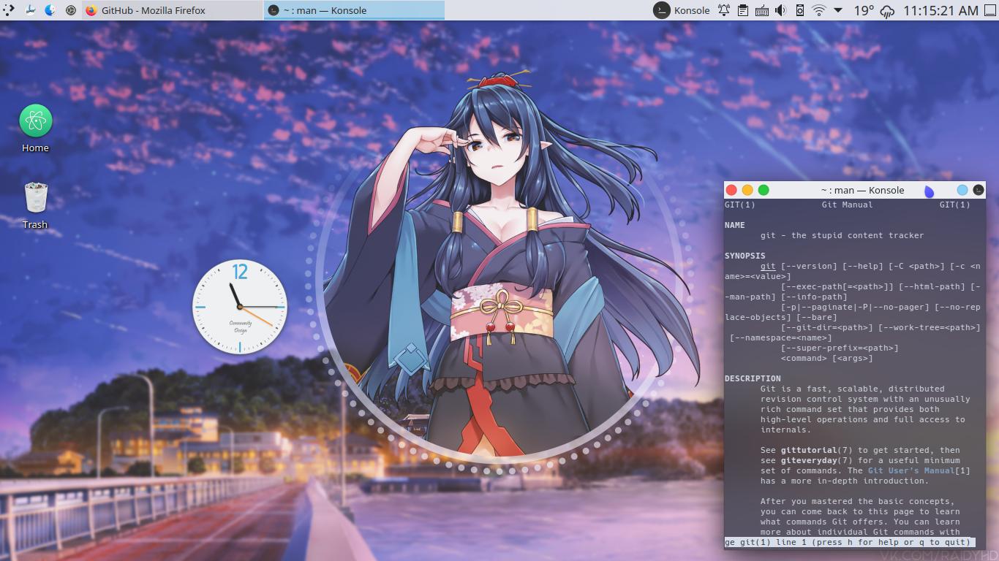Click 'git - the stupid content tracker' line
The height and width of the screenshot is (561, 999).
(842, 235)
